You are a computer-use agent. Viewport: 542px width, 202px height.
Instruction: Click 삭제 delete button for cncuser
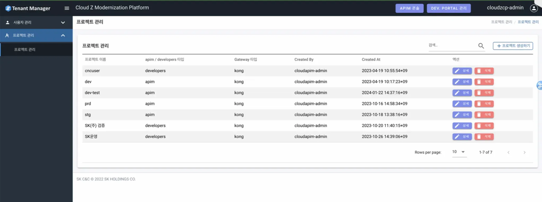click(484, 71)
